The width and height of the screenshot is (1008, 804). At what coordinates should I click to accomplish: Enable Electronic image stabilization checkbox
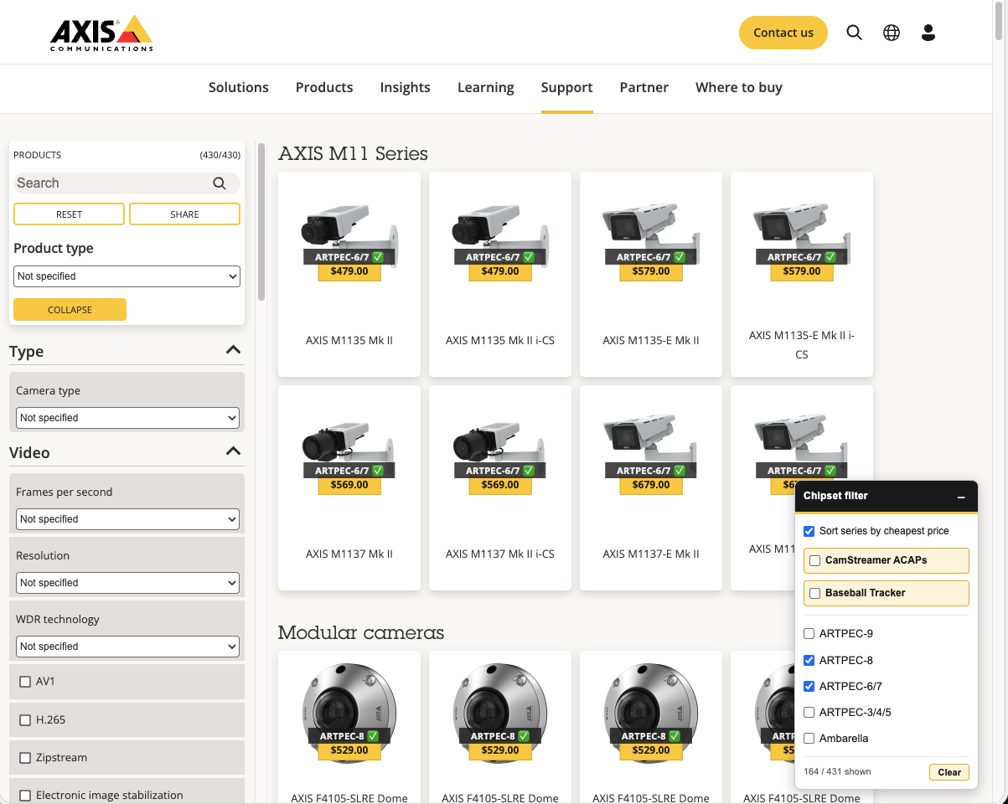25,796
